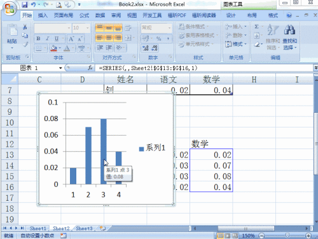Open Excel help question mark icon
Image resolution: width=318 pixels, height=239 pixels.
[289, 15]
